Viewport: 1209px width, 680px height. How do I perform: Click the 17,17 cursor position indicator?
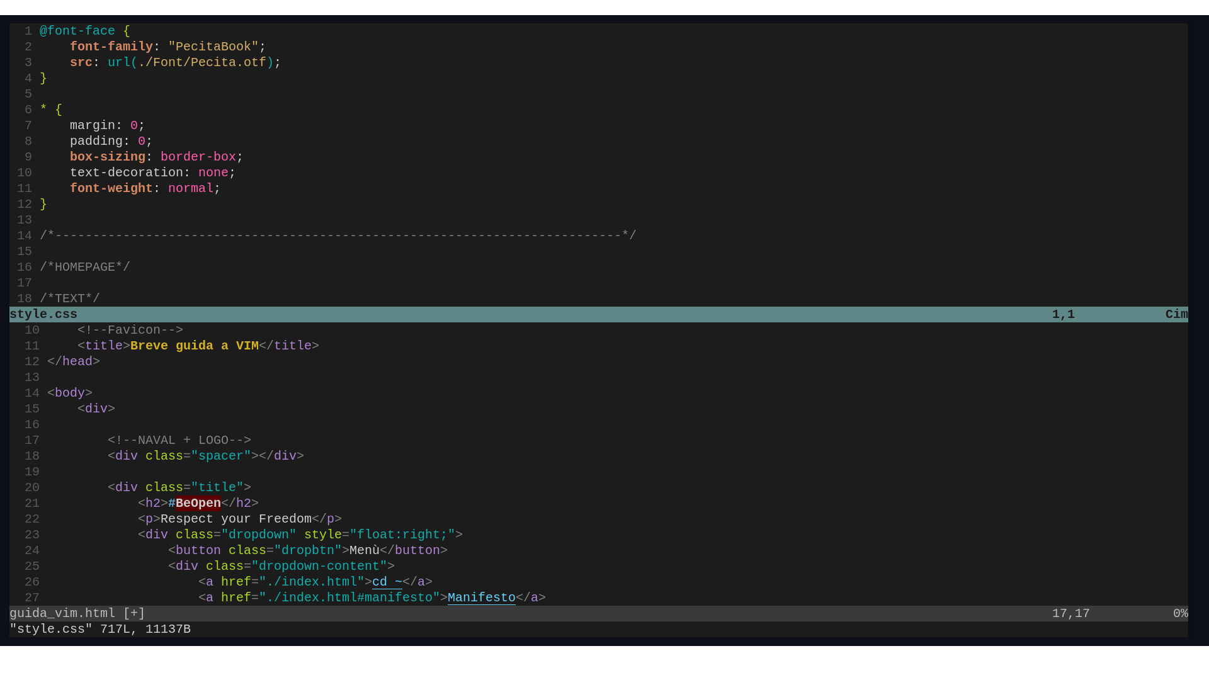(x=1070, y=613)
